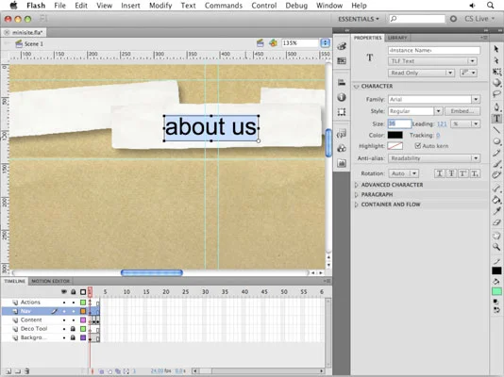Click the Embed button
The height and width of the screenshot is (377, 504).
(462, 111)
